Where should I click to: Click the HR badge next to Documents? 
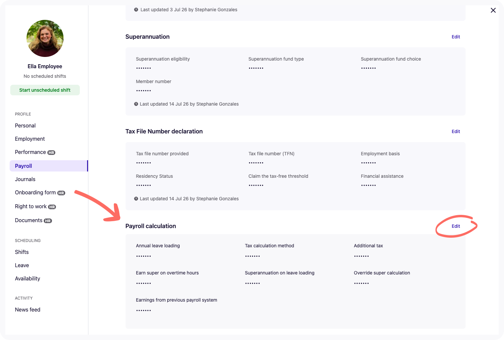48,221
